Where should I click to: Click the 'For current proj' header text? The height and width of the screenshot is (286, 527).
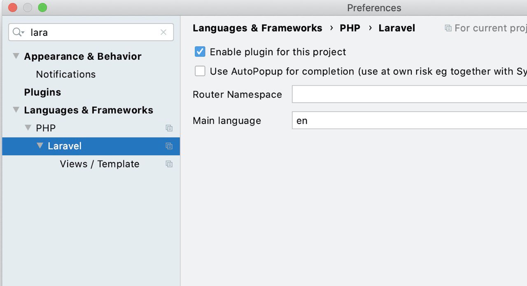[x=490, y=28]
